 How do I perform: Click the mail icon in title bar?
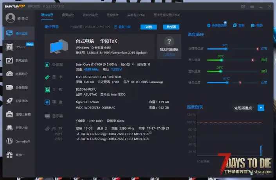click(243, 6)
